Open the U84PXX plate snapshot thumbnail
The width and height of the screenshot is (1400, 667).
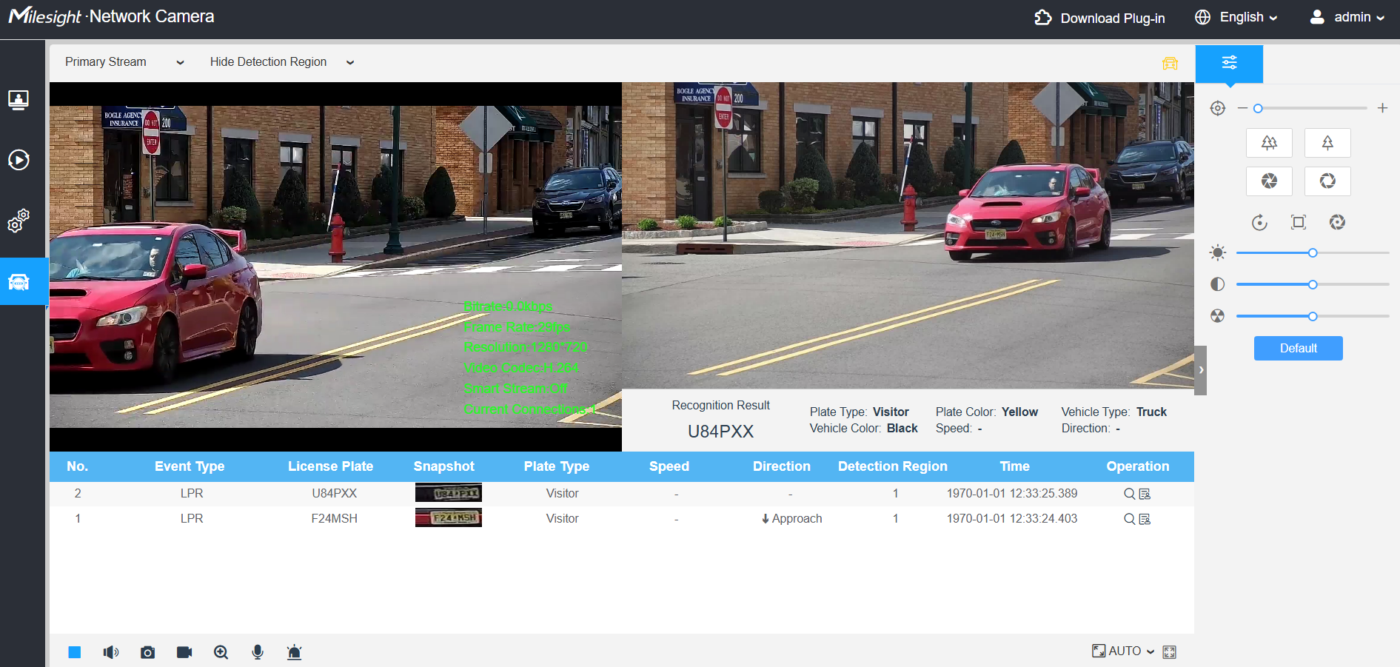pyautogui.click(x=449, y=493)
